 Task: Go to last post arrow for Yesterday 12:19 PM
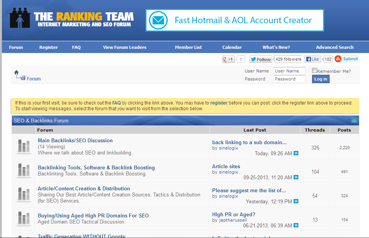point(296,201)
